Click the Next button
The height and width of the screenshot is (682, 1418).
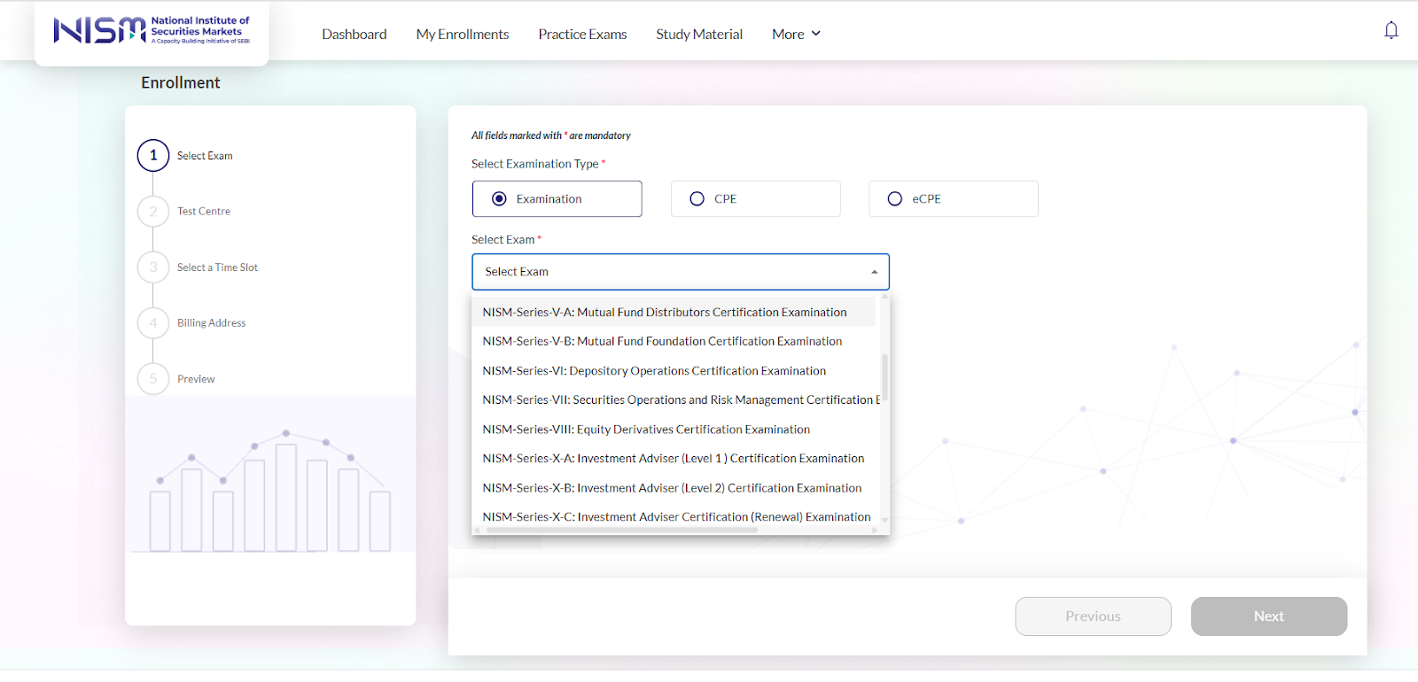[x=1269, y=616]
